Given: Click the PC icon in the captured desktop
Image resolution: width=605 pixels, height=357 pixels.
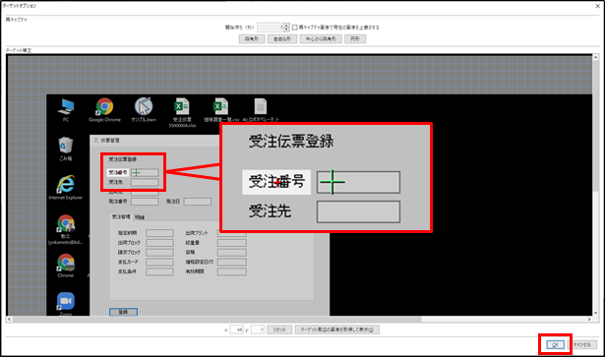Looking at the screenshot, I should 66,107.
